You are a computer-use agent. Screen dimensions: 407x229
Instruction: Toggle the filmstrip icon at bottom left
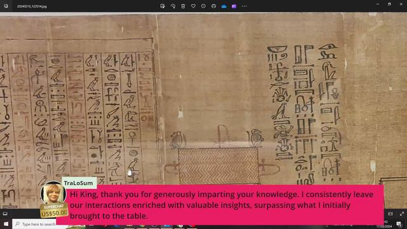pos(5,214)
